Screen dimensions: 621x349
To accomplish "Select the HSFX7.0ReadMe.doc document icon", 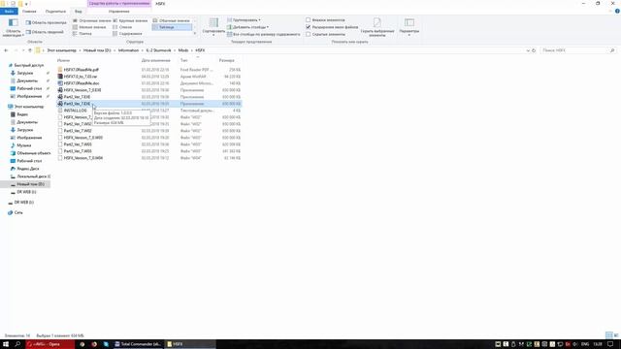I will tap(60, 83).
